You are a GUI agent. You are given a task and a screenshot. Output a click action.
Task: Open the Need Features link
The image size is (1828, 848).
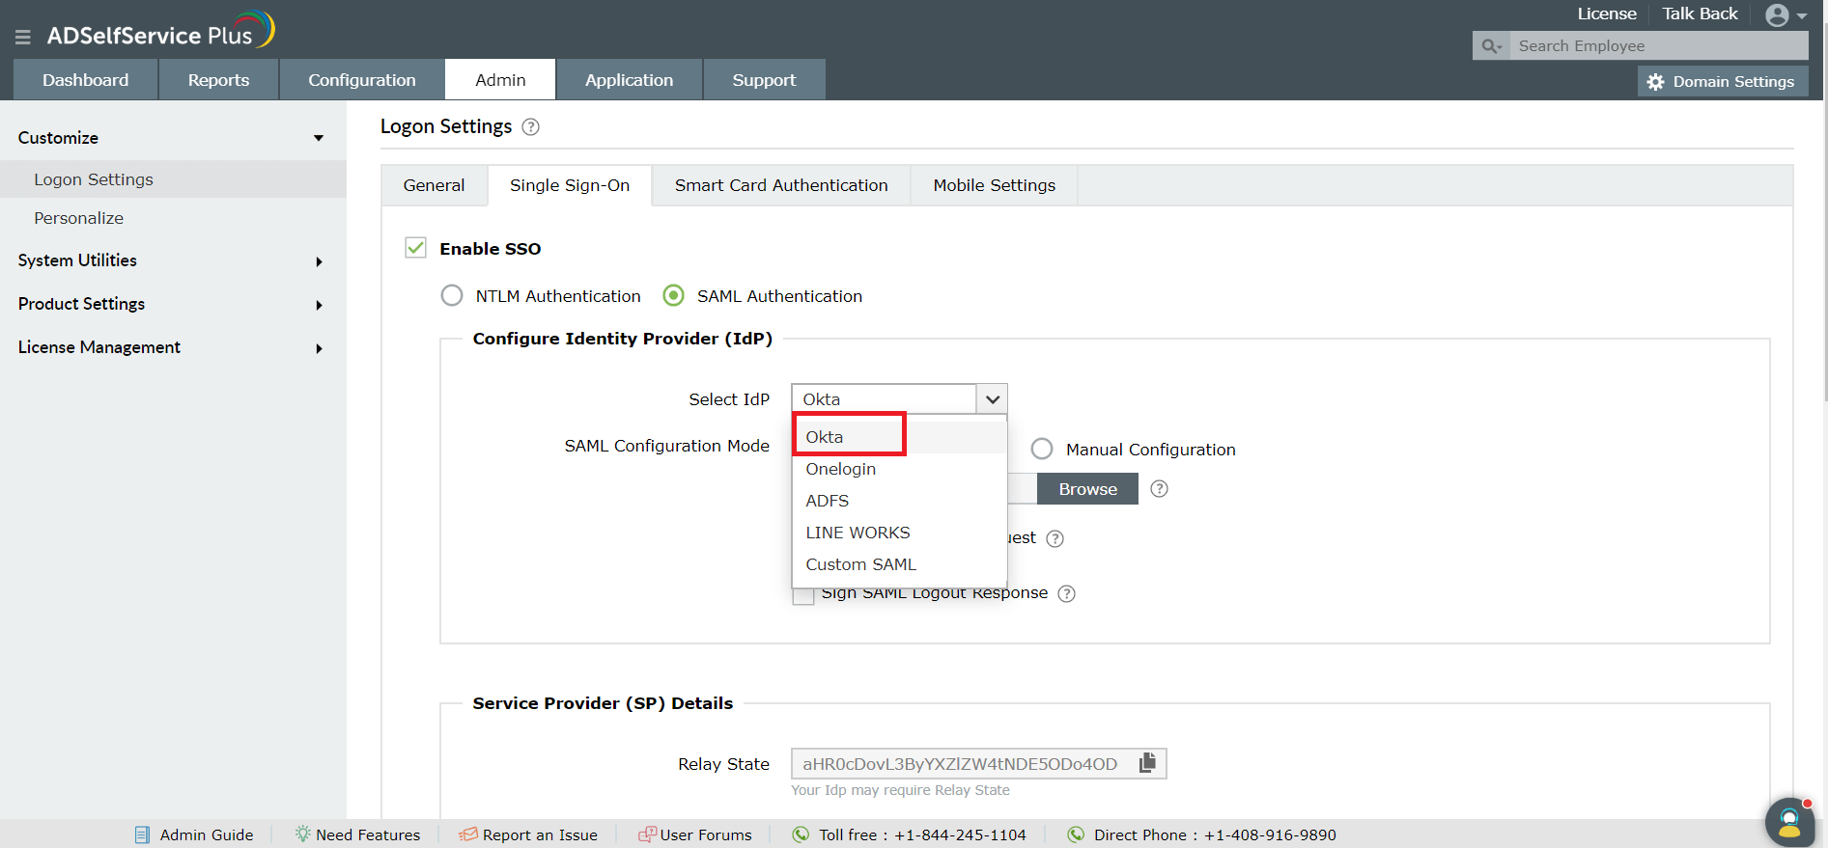(x=368, y=835)
